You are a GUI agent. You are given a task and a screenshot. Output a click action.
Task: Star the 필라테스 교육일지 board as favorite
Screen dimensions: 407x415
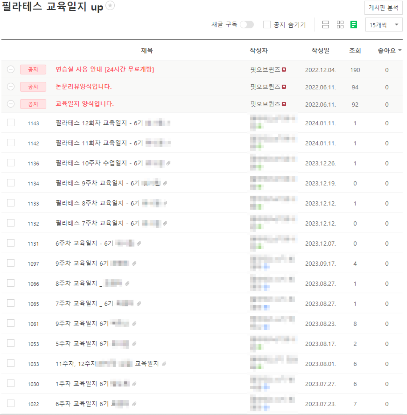pyautogui.click(x=110, y=5)
